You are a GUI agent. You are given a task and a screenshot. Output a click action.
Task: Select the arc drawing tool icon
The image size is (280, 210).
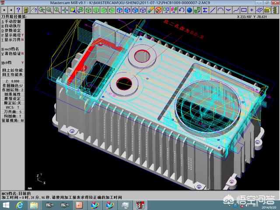221,10
